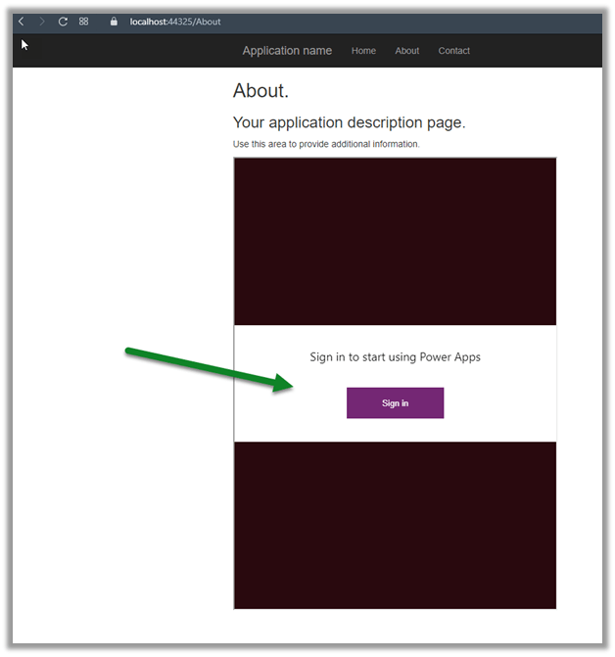Open the tab grid icon in browser toolbar
This screenshot has width=615, height=657.
click(x=84, y=22)
